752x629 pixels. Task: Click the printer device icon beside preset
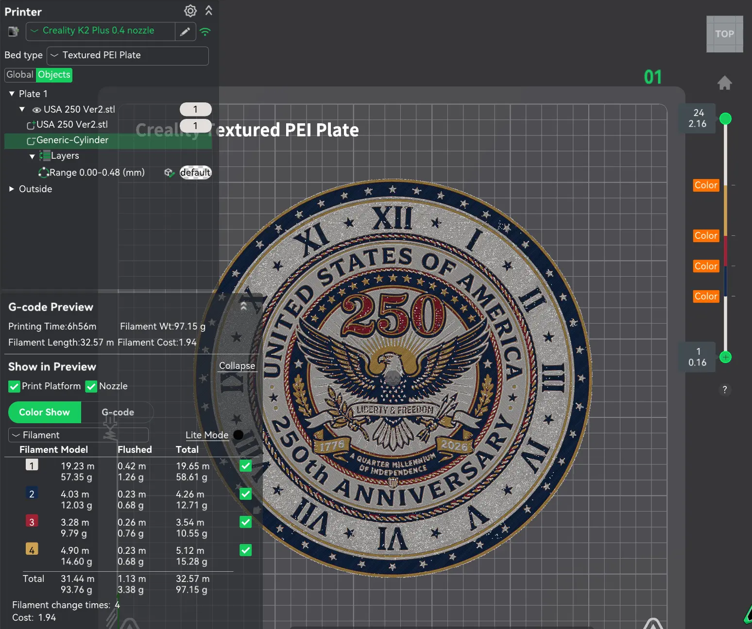pyautogui.click(x=13, y=32)
